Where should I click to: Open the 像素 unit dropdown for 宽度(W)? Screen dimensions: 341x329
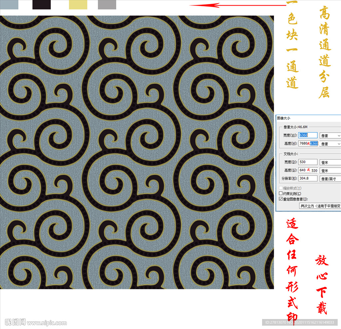click(x=330, y=136)
